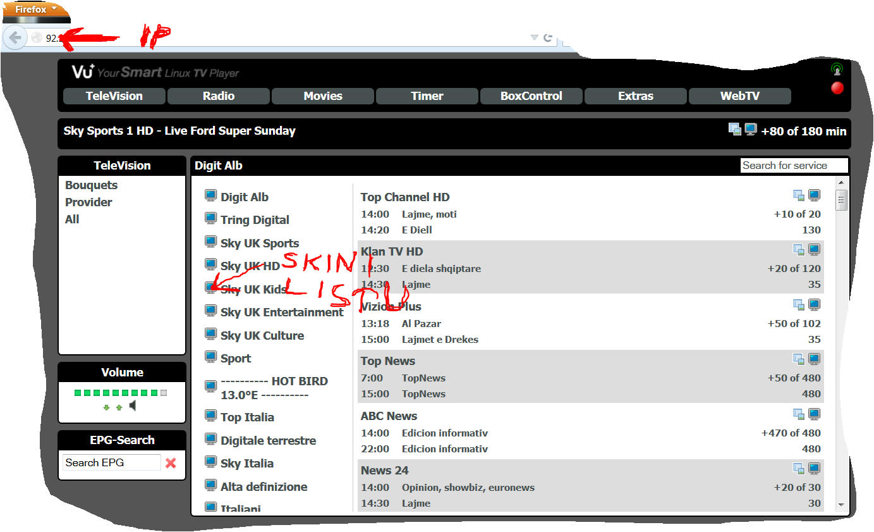Click the red record indicator icon
This screenshot has height=532, width=874.
pyautogui.click(x=837, y=88)
